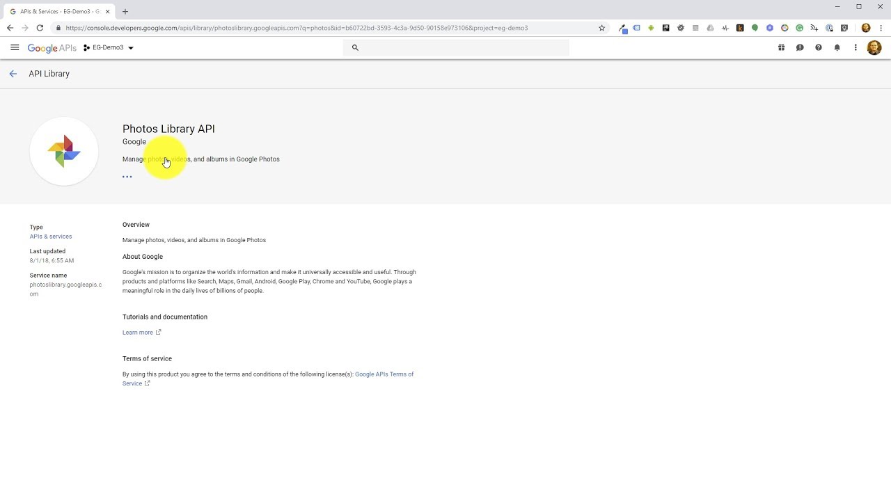Click the green Grammarly G extension icon

click(x=799, y=28)
